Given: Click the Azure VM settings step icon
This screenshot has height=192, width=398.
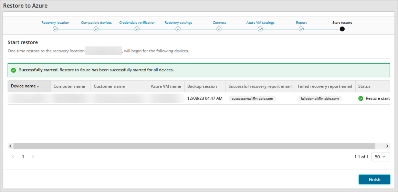Looking at the screenshot, I should click(x=260, y=29).
